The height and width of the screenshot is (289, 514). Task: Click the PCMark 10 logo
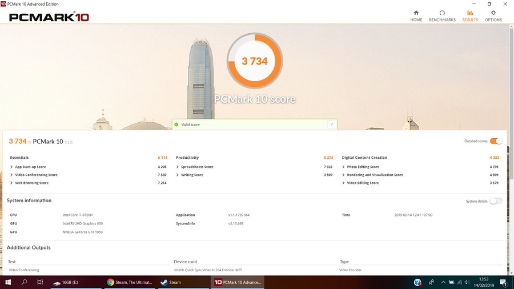(x=49, y=17)
